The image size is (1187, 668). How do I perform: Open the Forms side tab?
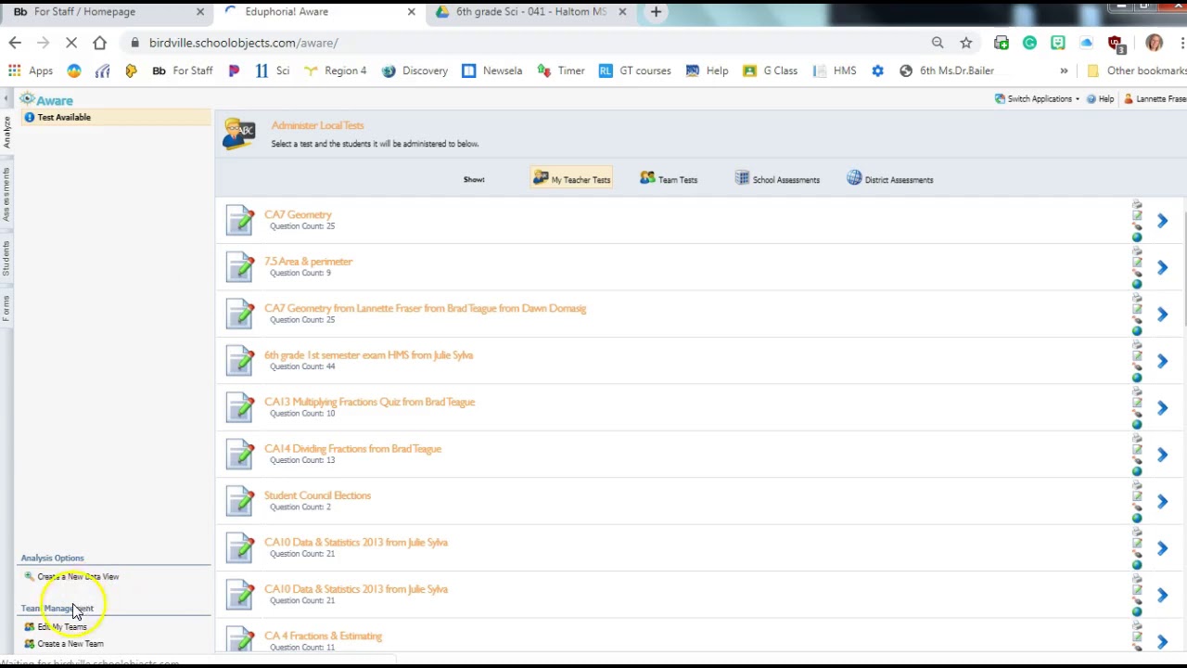(6, 308)
